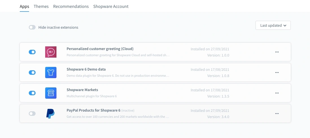Click the Shopware 6 Demo data shirt icon
The width and height of the screenshot is (310, 138).
point(51,73)
